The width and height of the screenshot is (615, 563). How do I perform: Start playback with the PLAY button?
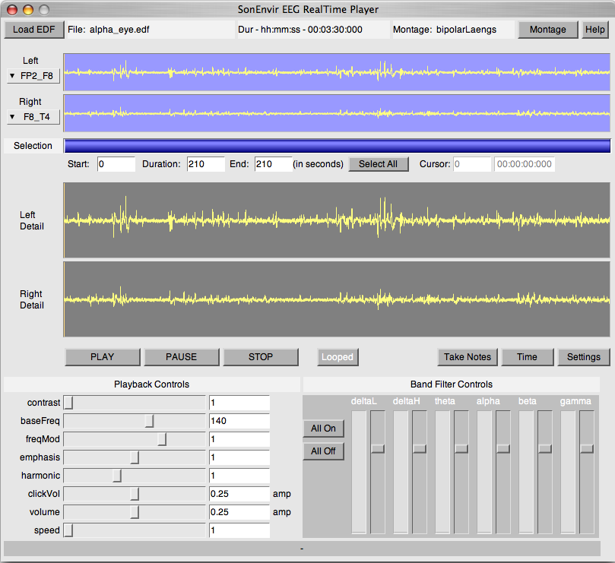[x=103, y=357]
